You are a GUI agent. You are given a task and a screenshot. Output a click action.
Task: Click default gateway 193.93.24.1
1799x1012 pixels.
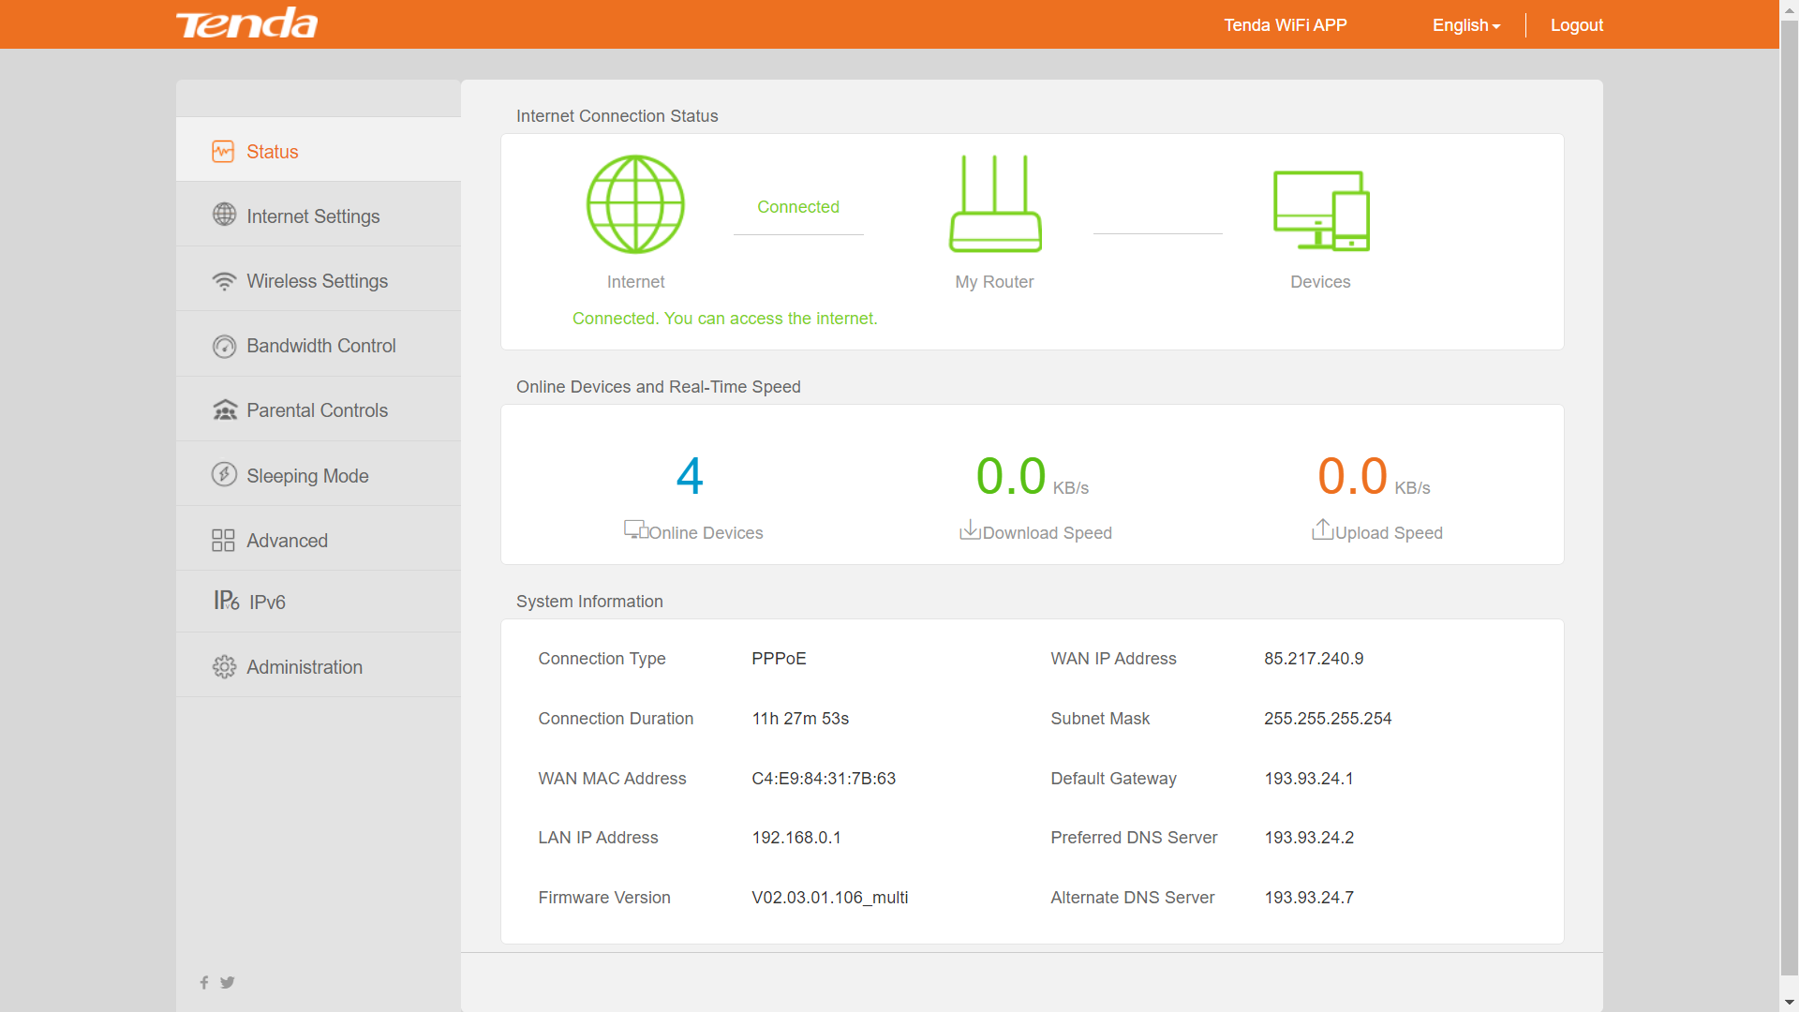(1309, 779)
